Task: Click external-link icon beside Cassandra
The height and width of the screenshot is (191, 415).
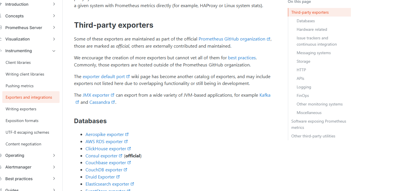Action: pyautogui.click(x=113, y=102)
